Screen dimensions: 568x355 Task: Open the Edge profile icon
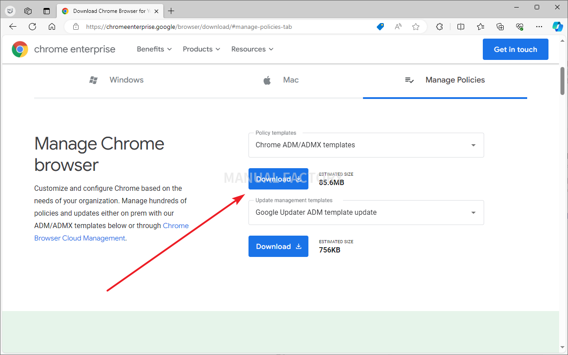click(10, 11)
